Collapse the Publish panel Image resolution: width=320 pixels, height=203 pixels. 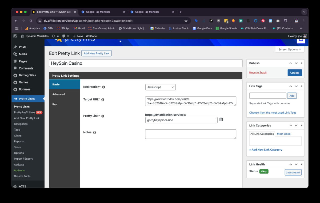pos(302,63)
